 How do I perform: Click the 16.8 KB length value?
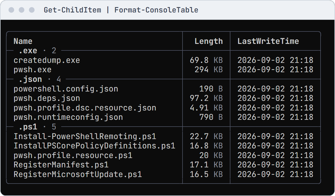[206, 146]
